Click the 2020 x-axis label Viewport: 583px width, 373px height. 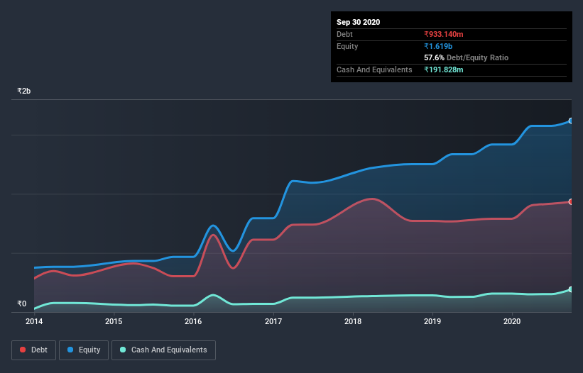(512, 321)
